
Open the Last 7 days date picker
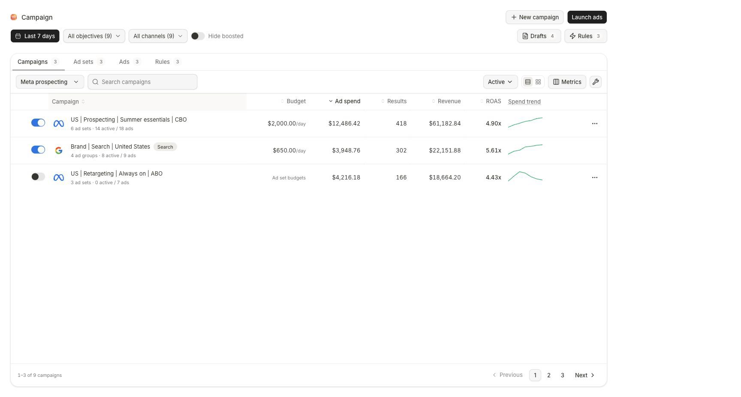(35, 36)
